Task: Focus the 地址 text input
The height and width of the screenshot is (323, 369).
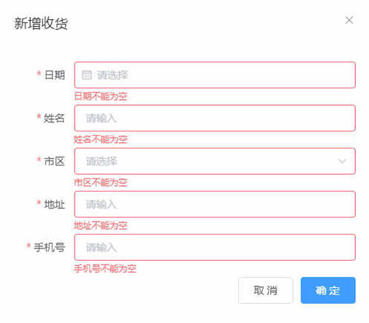Action: [x=214, y=205]
